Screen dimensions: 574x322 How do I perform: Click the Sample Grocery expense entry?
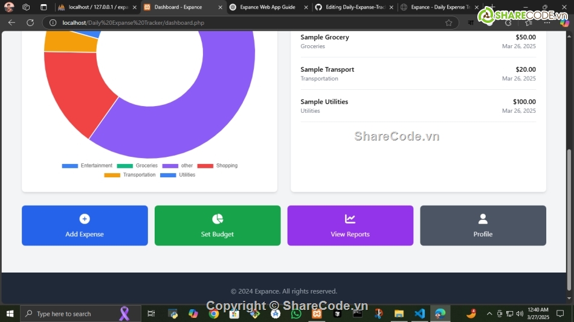coord(418,42)
